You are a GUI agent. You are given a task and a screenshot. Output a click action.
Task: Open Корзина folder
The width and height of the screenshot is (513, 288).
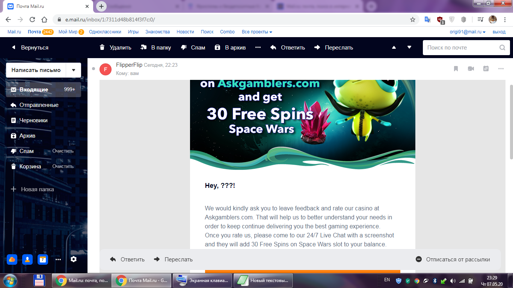tap(30, 166)
